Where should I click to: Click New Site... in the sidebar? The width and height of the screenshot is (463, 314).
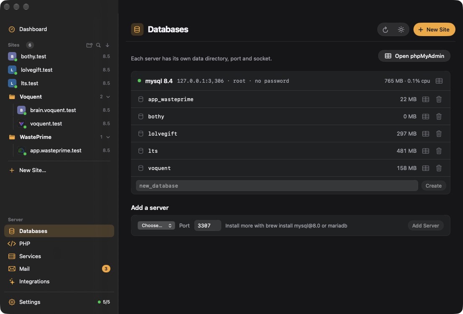(59, 170)
